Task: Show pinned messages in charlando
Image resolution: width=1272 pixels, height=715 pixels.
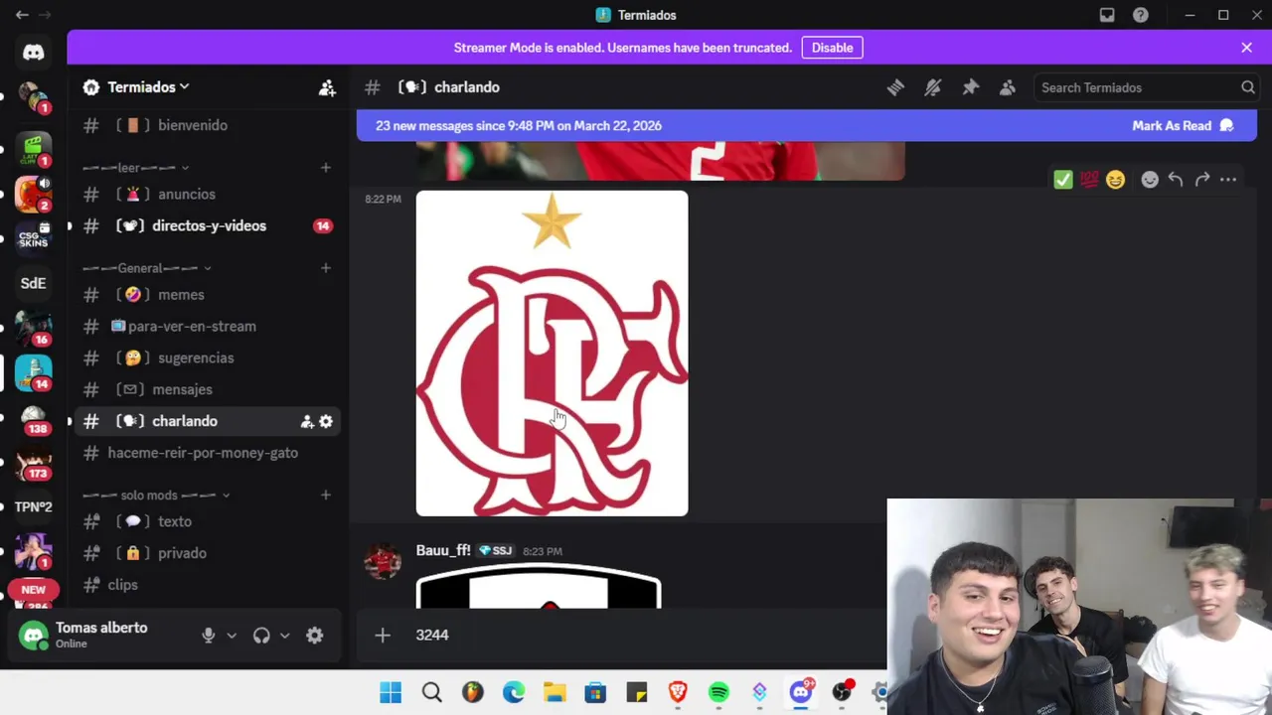Action: click(970, 87)
